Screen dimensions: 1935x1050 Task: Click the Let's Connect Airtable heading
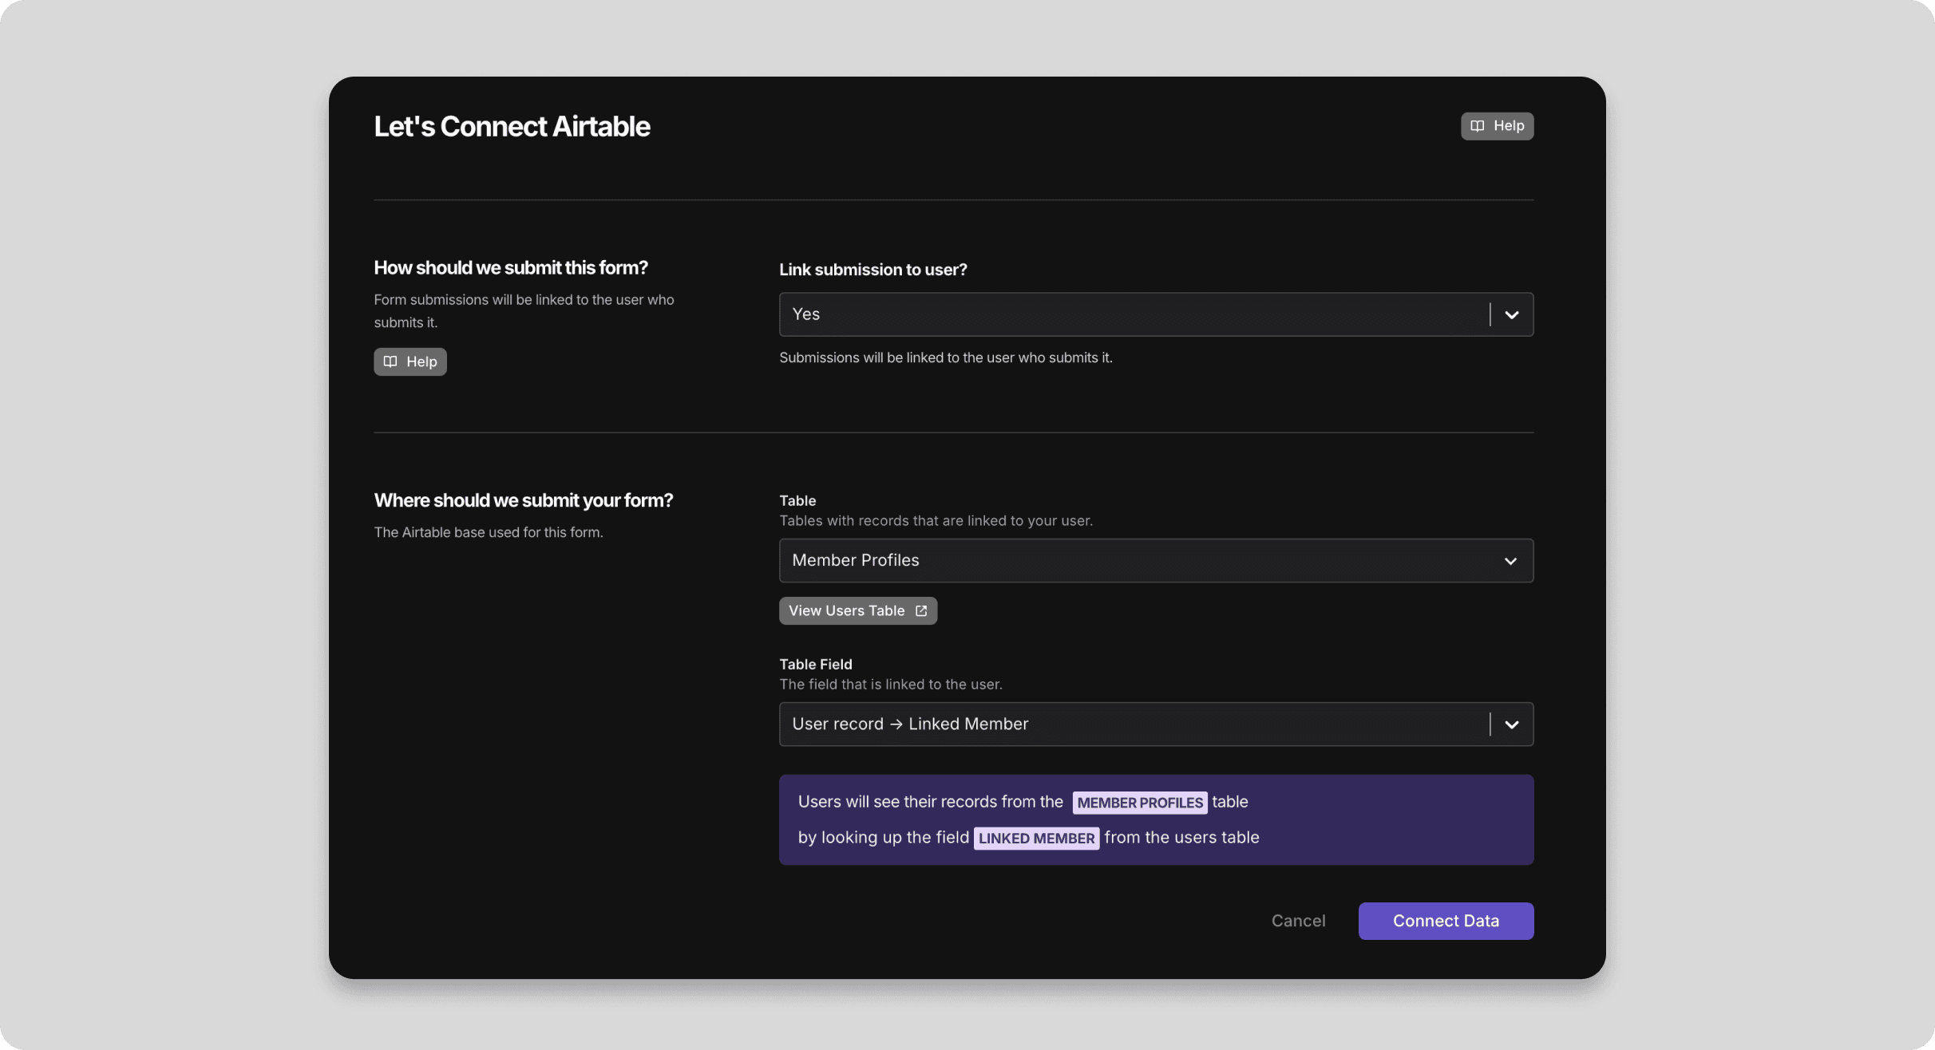click(512, 126)
